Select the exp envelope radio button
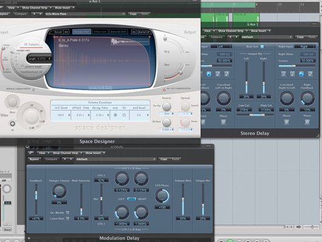Screen dimensions: 322x242 [115, 115]
